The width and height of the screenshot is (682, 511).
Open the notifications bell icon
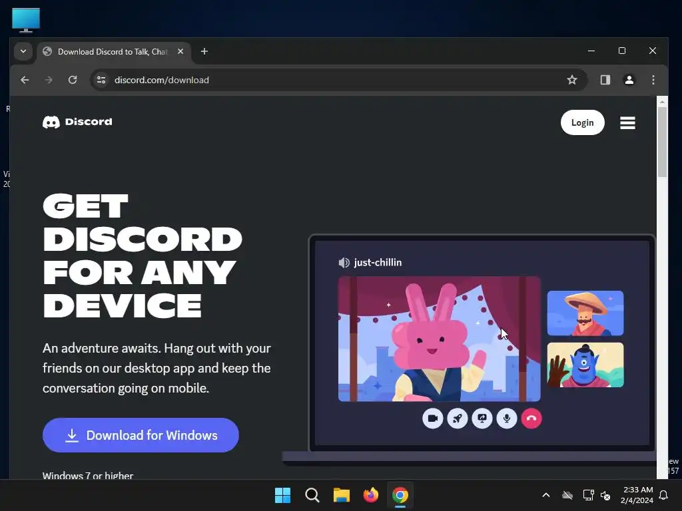[x=663, y=495]
